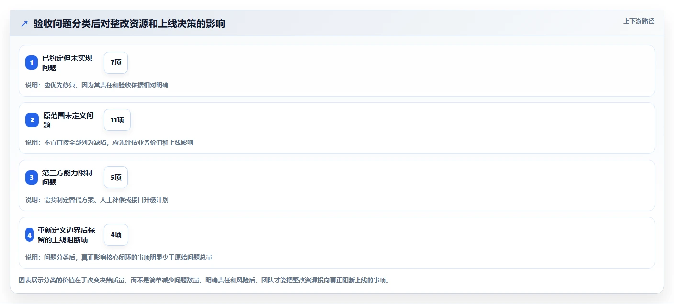
Task: Select the label 第三方能力限制问题
Action: click(67, 177)
